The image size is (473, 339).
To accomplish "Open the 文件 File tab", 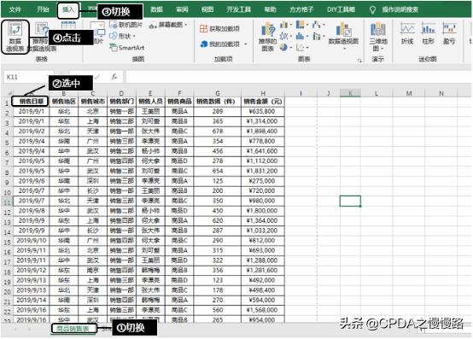I will pos(15,9).
